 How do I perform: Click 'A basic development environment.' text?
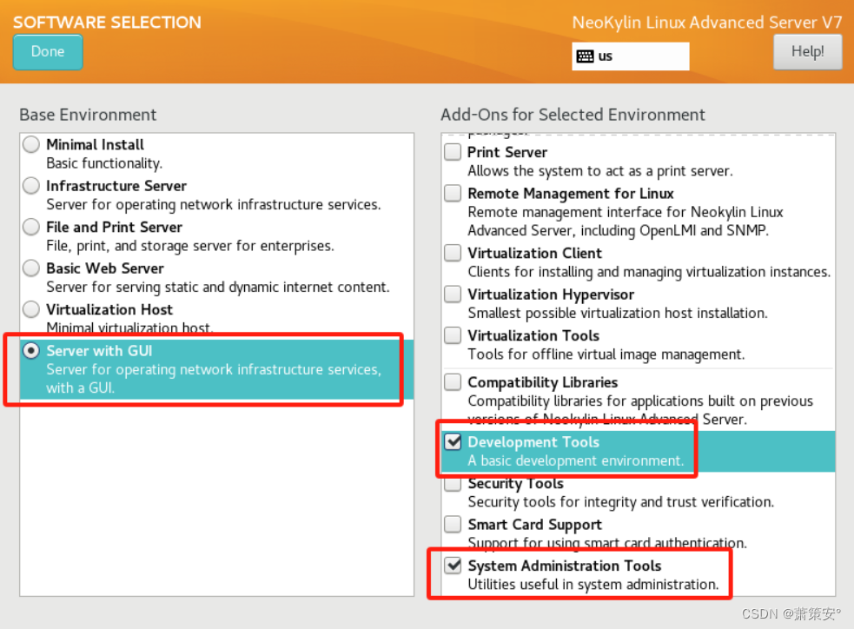576,460
